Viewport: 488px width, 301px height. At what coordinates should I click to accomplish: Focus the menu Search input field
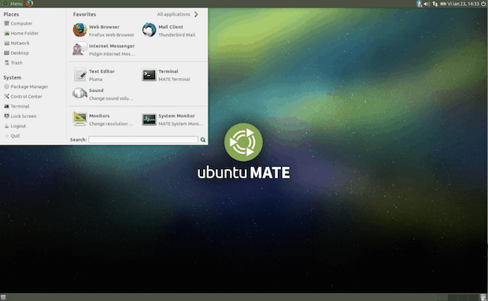click(143, 140)
